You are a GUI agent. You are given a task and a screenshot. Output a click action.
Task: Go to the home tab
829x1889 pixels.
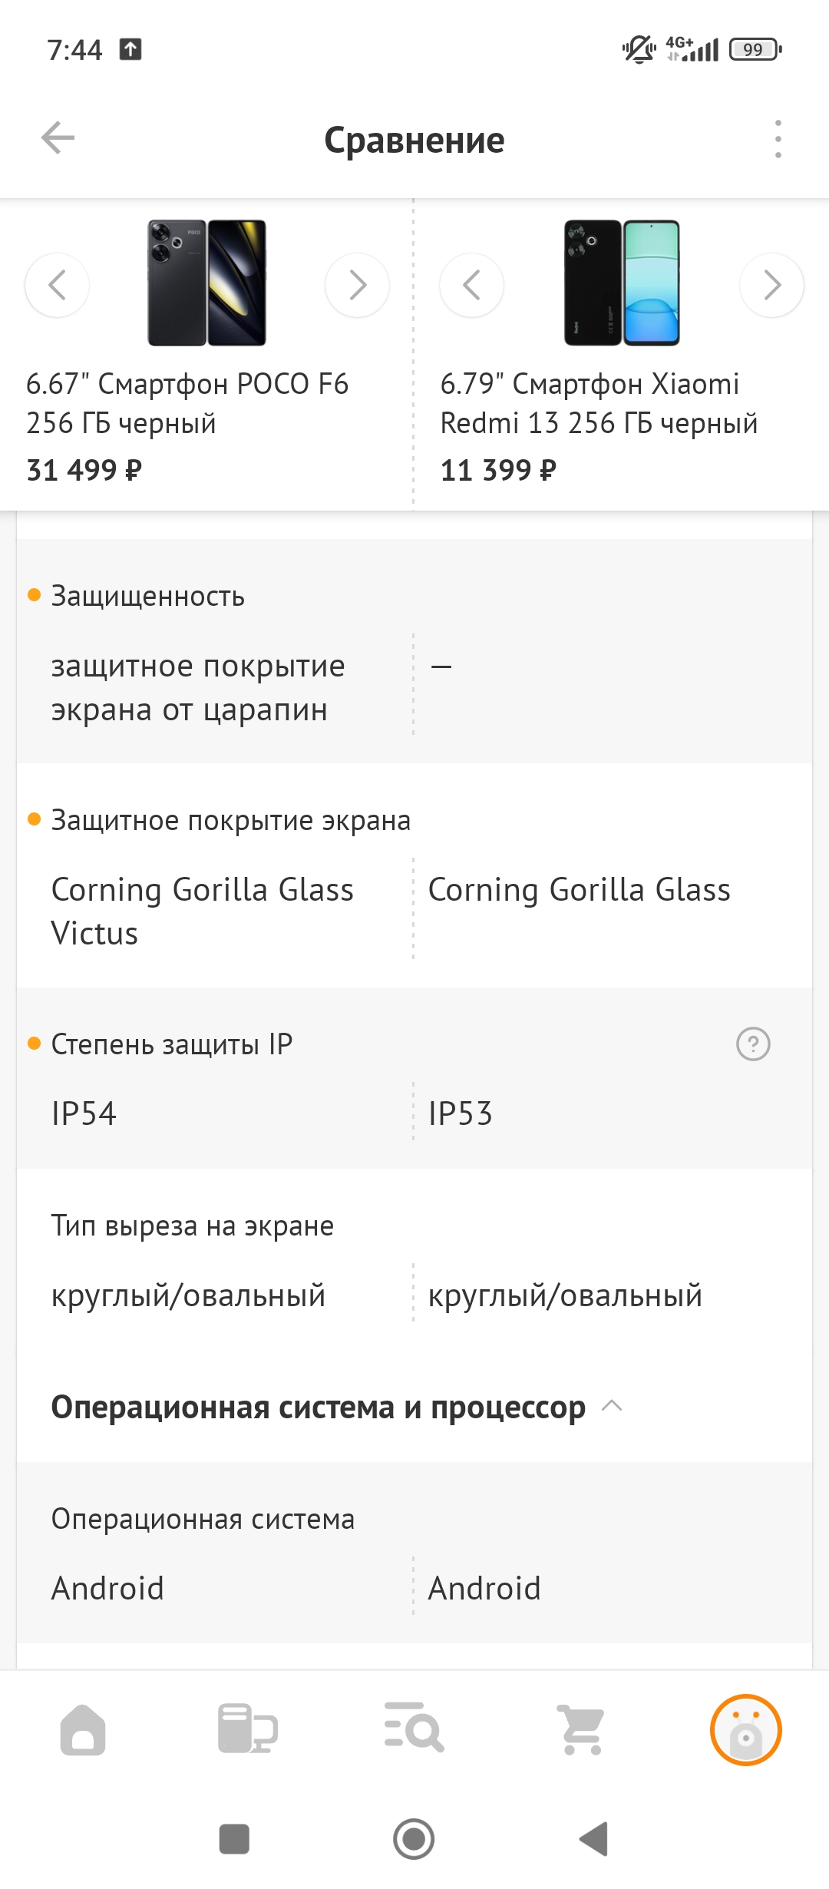[x=83, y=1729]
